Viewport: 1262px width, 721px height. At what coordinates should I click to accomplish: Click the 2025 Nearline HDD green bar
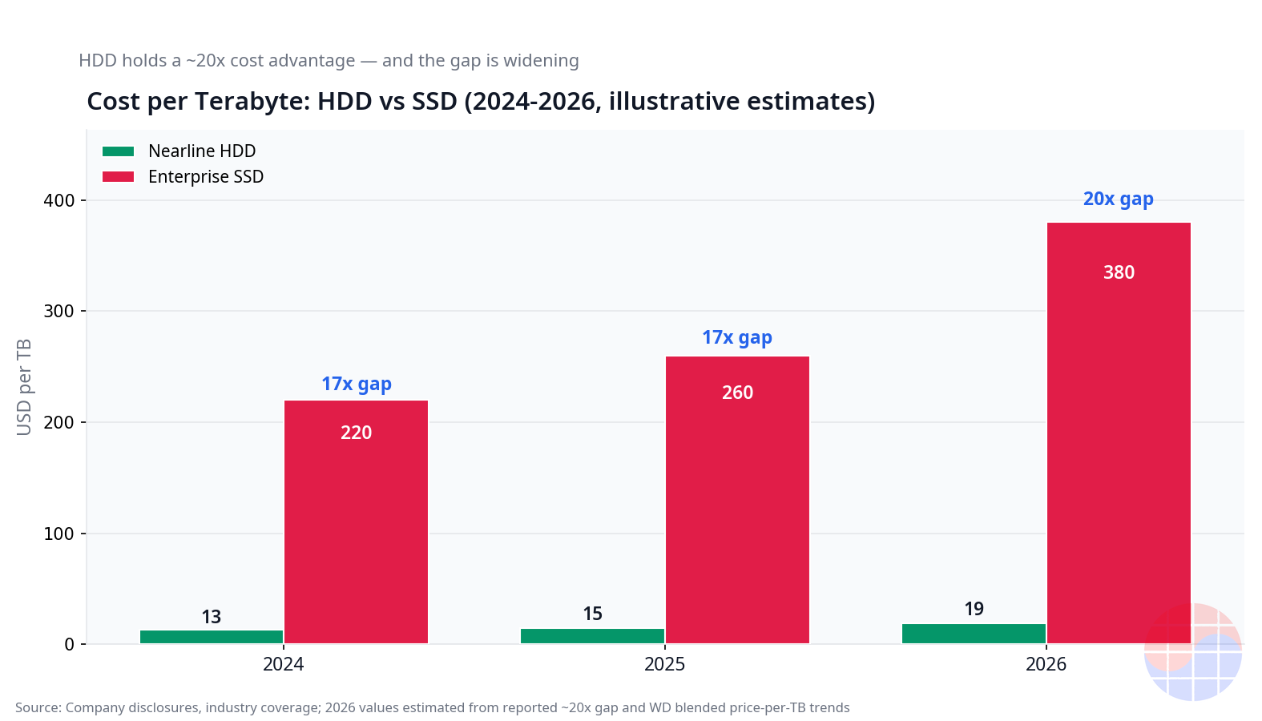point(593,636)
